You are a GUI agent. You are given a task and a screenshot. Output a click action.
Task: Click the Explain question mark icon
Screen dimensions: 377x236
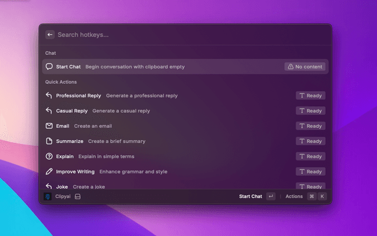coord(49,156)
